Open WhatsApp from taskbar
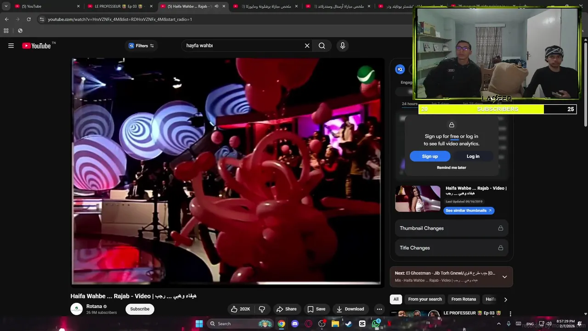Screen dimensions: 588x331 [x=376, y=324]
